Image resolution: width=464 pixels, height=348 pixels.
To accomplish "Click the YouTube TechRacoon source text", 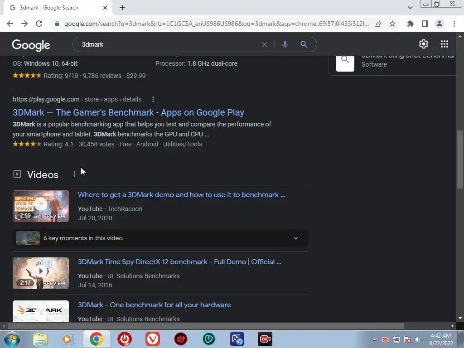I will (x=110, y=209).
